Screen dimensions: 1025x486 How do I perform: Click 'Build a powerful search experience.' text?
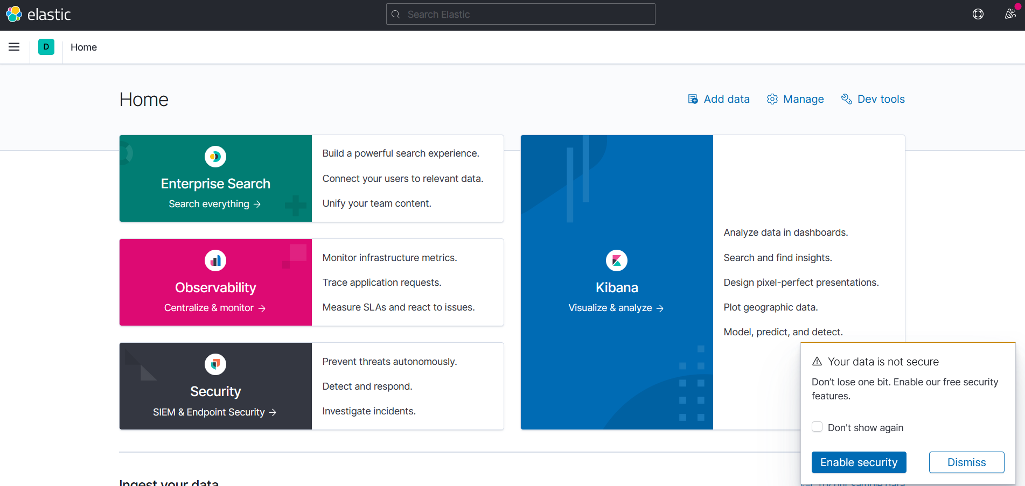pos(401,153)
